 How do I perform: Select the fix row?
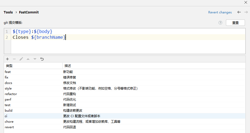[125, 77]
